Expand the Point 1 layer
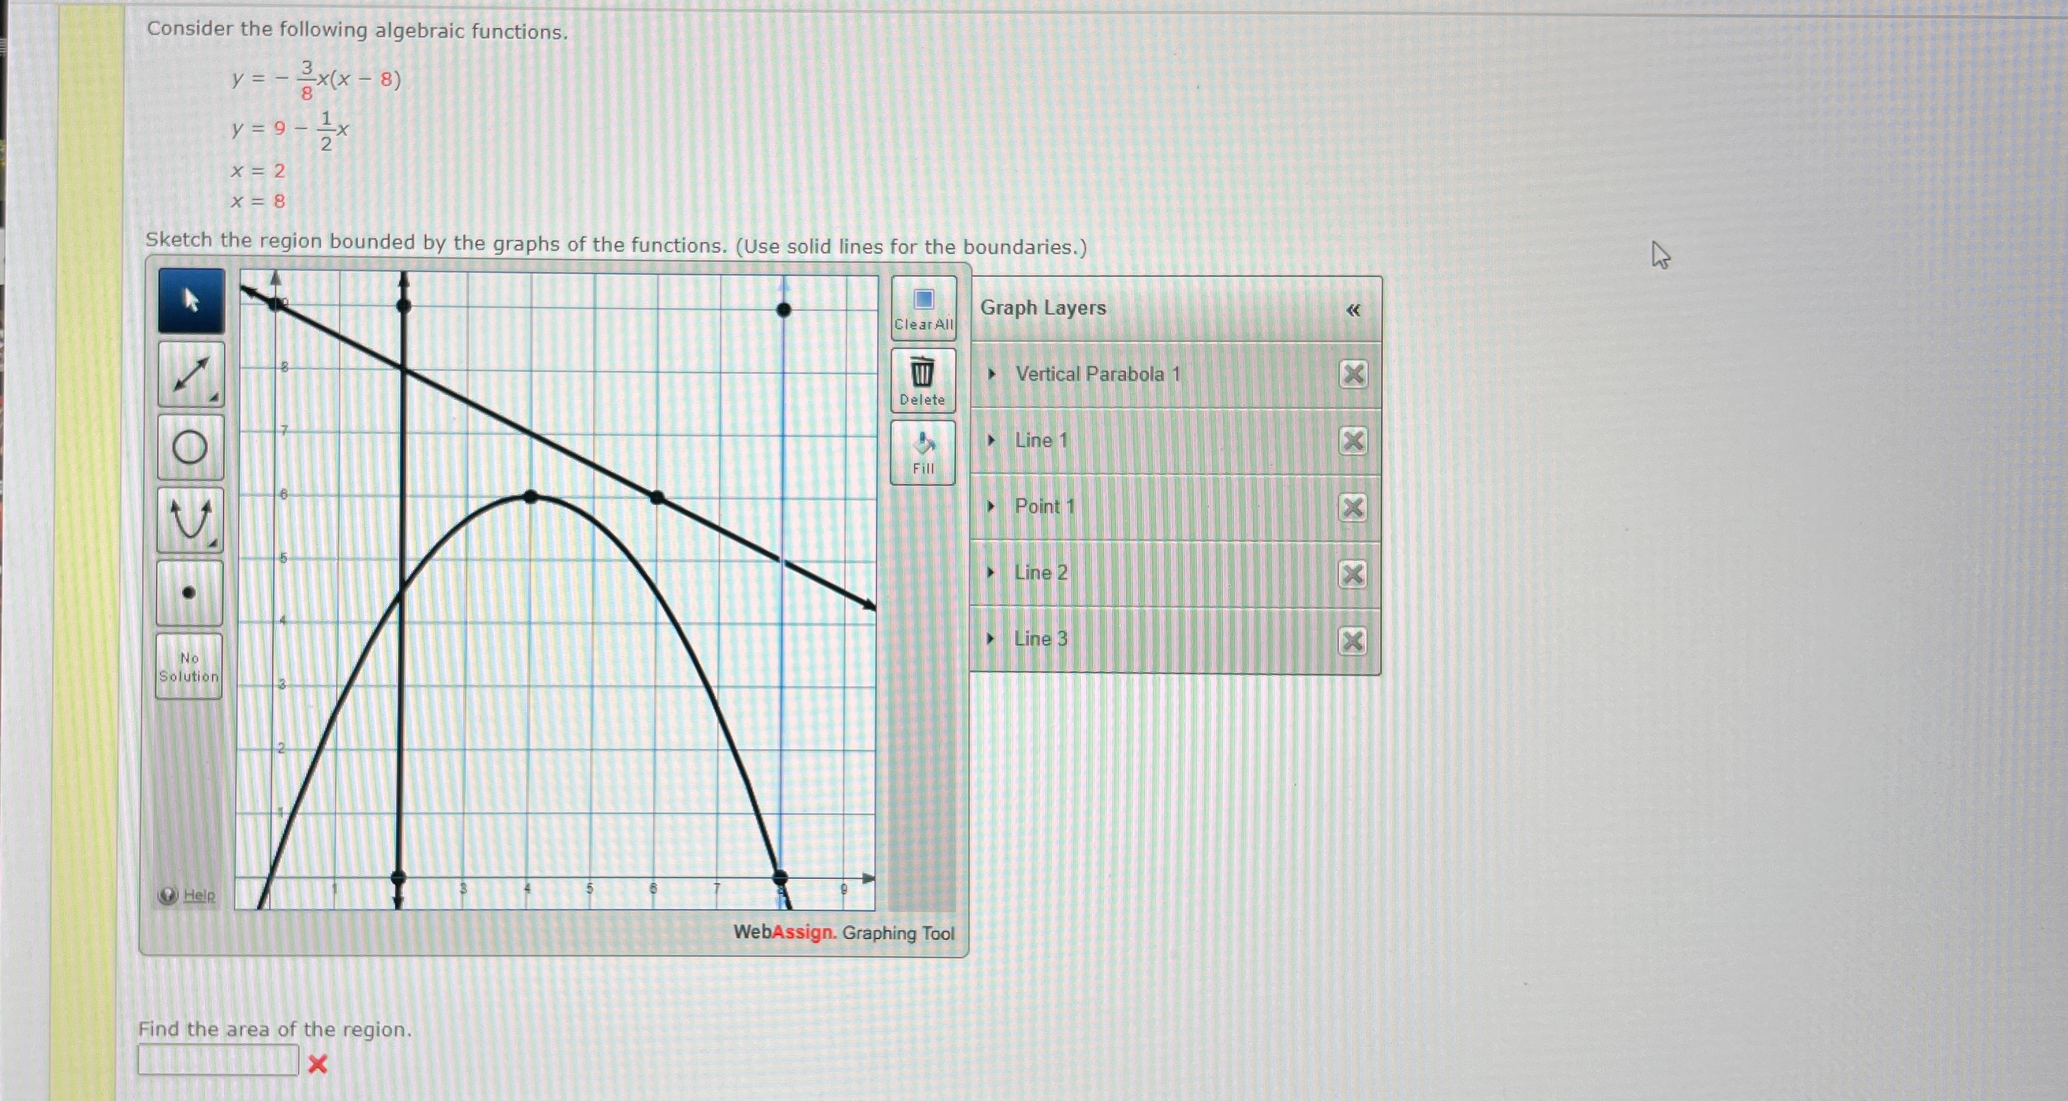The height and width of the screenshot is (1101, 2068). point(991,506)
